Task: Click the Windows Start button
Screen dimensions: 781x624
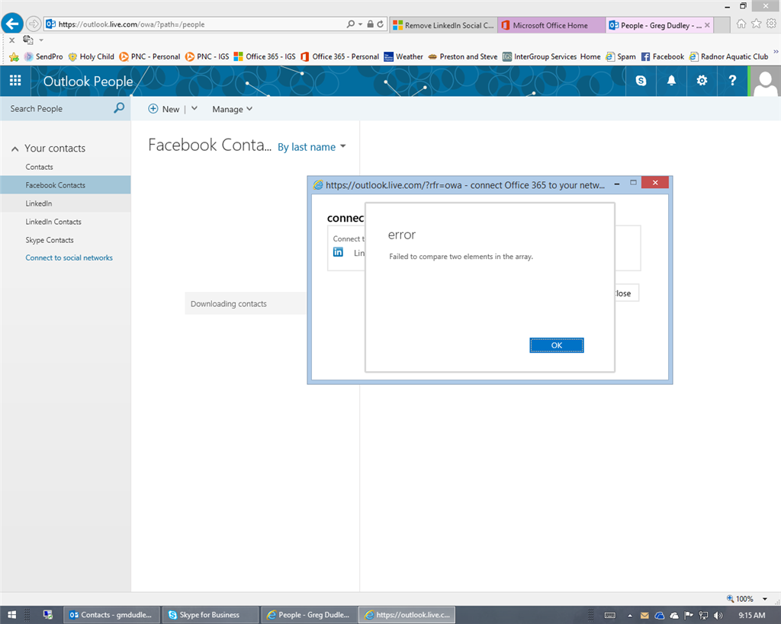Action: pos(12,615)
